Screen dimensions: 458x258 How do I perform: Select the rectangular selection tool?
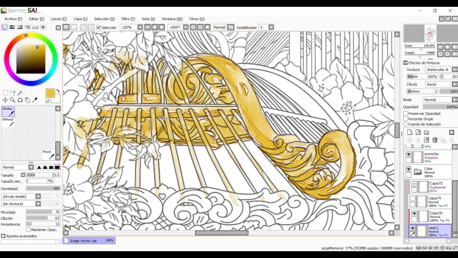(x=5, y=92)
